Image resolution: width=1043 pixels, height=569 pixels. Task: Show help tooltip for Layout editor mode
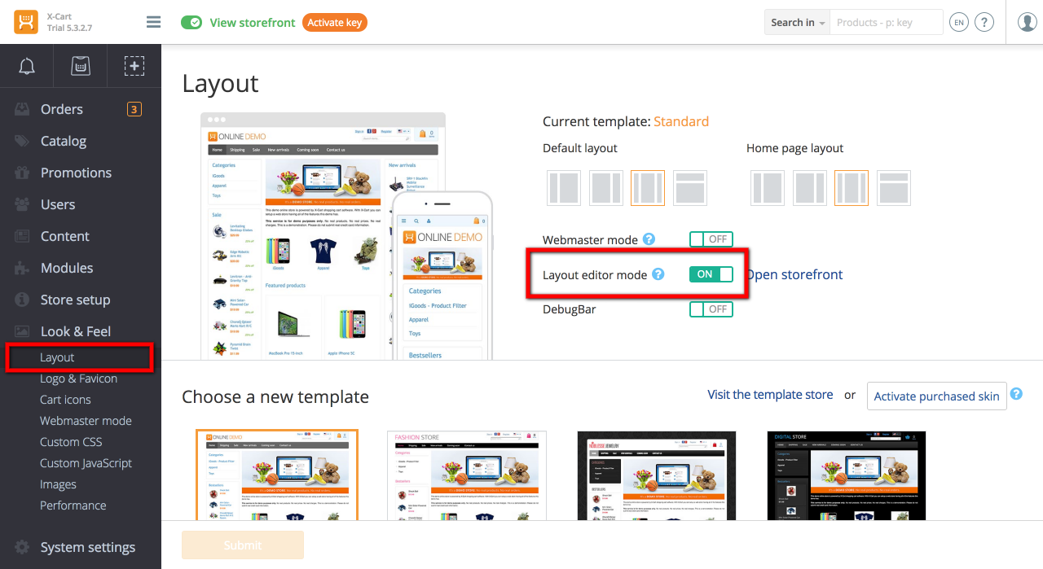click(658, 274)
